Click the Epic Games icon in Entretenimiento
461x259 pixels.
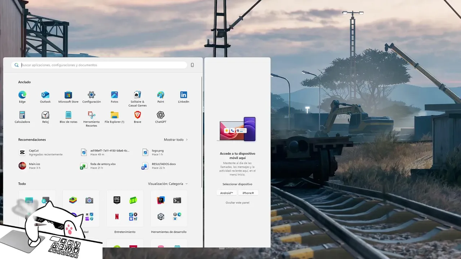point(117,200)
